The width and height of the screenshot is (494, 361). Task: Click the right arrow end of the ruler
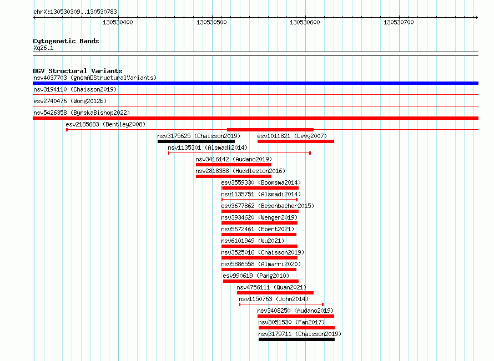coord(476,18)
